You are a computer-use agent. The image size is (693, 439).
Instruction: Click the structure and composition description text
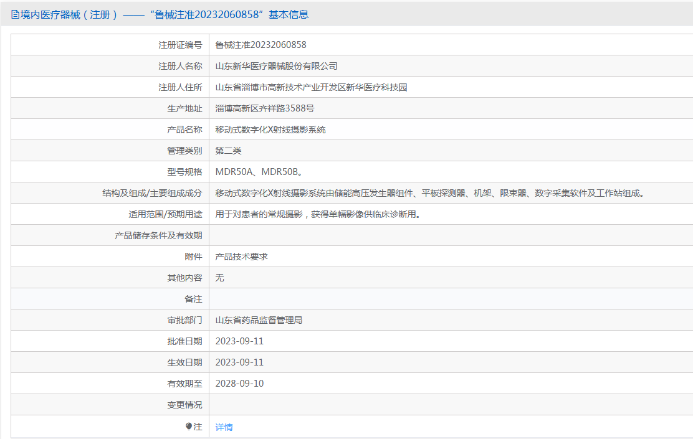click(429, 193)
